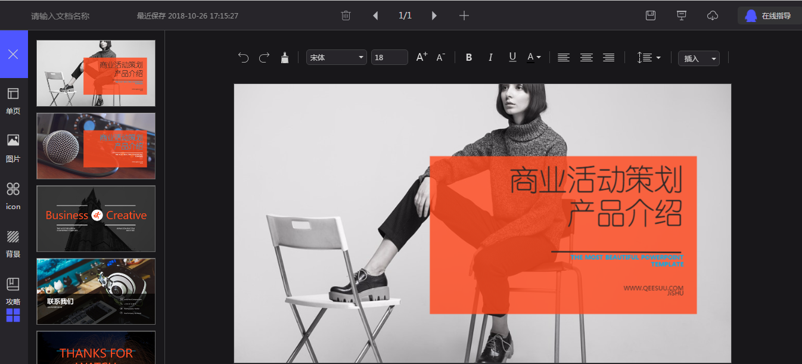Select the Business Creative slide thumbnail
The width and height of the screenshot is (802, 364).
pyautogui.click(x=96, y=219)
